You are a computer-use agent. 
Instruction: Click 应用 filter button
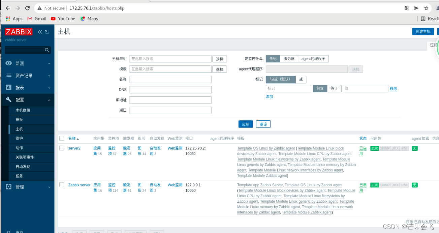246,124
